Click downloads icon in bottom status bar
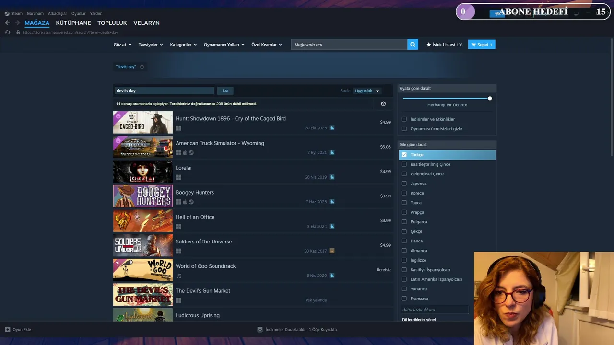 click(260, 330)
